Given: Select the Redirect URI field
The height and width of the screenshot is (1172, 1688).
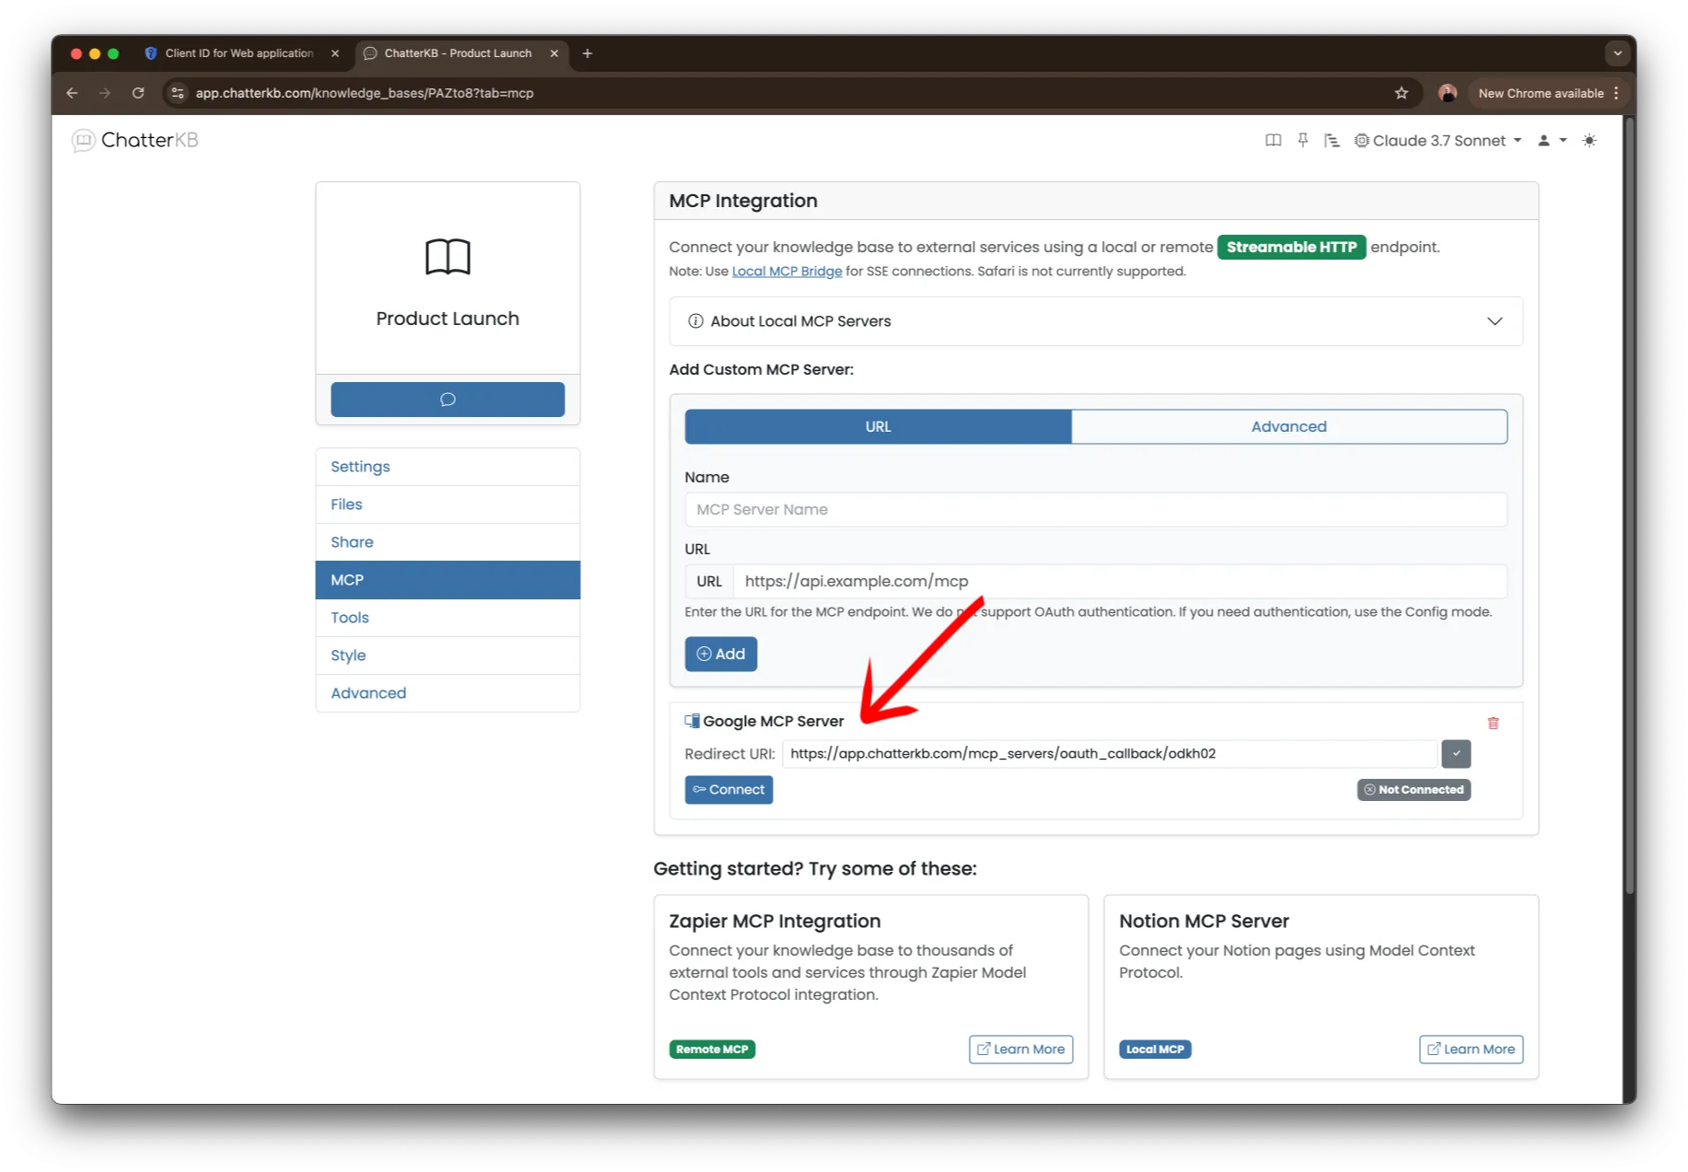Looking at the screenshot, I should point(1110,754).
